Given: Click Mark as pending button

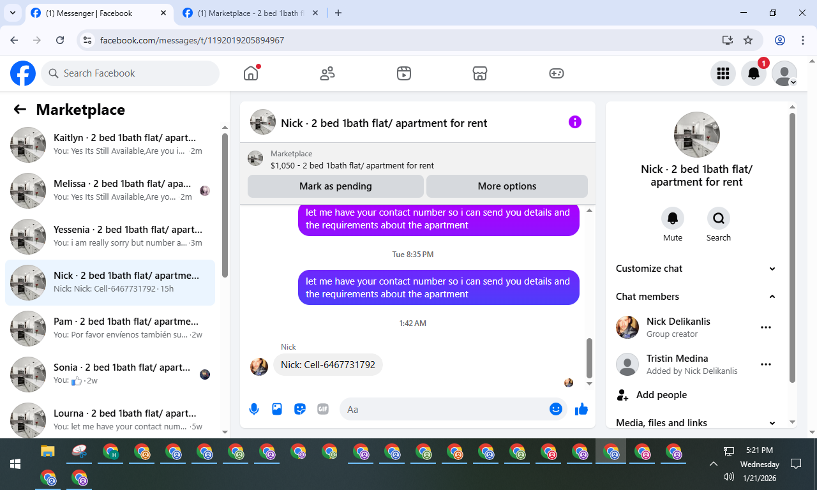Looking at the screenshot, I should [x=336, y=186].
